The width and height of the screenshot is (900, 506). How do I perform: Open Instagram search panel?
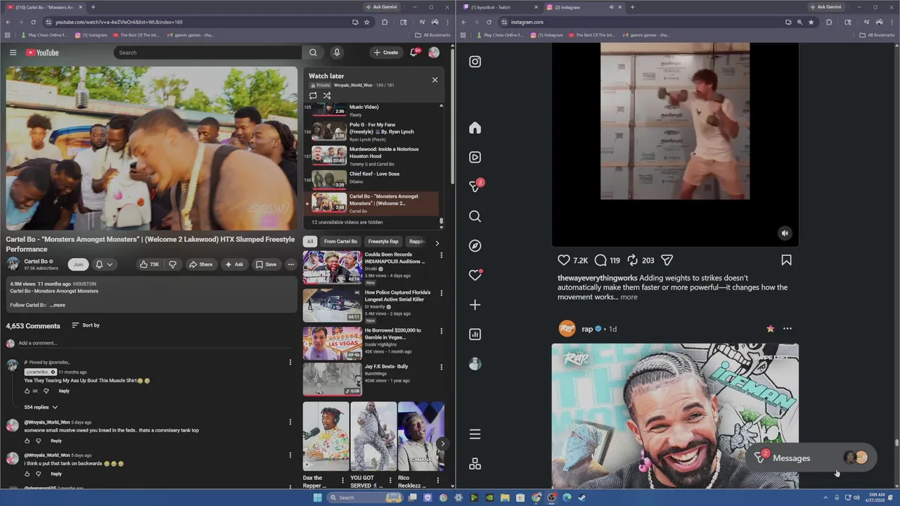coord(475,216)
